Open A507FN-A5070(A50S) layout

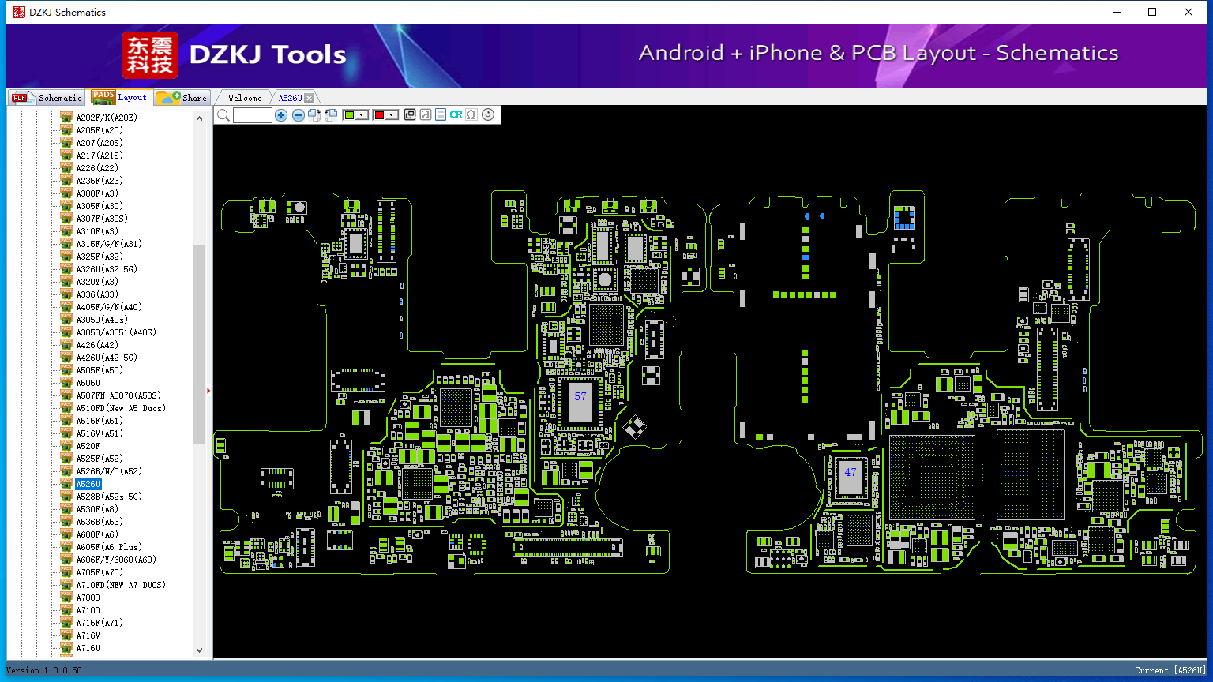click(x=118, y=395)
